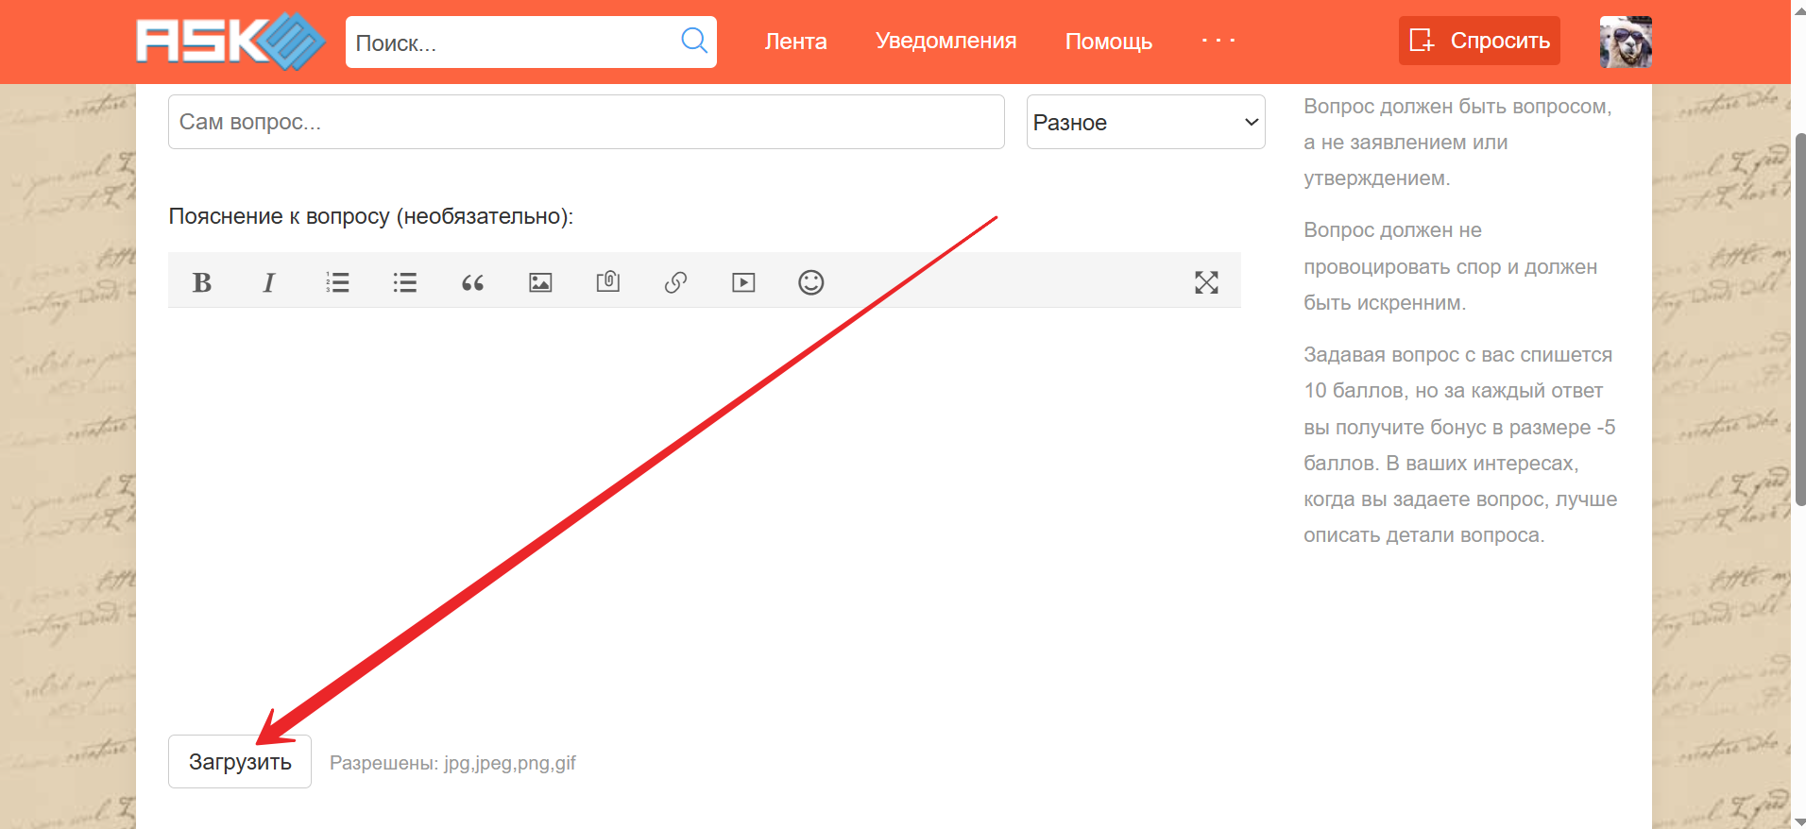Toggle bold formatting in the editor
The image size is (1806, 829).
(201, 282)
